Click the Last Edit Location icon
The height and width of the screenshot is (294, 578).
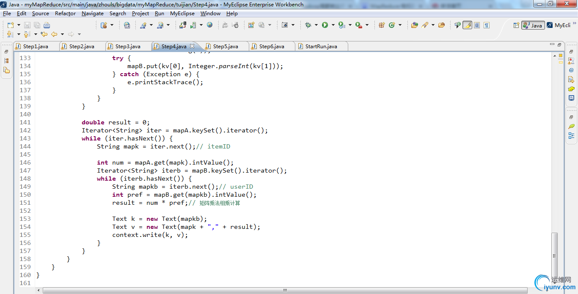pyautogui.click(x=44, y=34)
